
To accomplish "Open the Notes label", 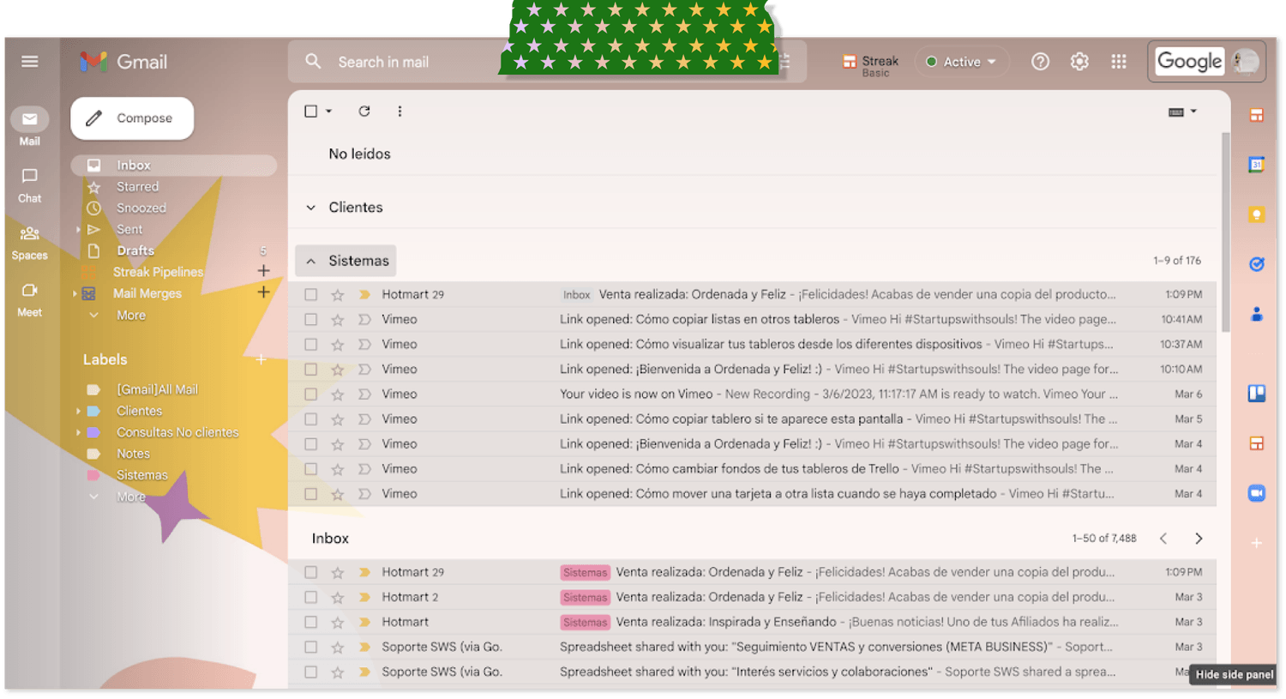I will [133, 454].
